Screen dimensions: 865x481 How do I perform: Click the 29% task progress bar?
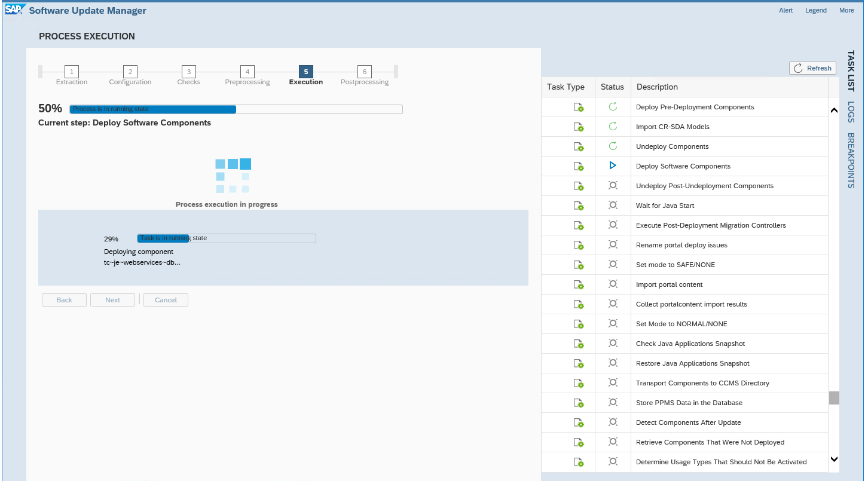pos(227,238)
